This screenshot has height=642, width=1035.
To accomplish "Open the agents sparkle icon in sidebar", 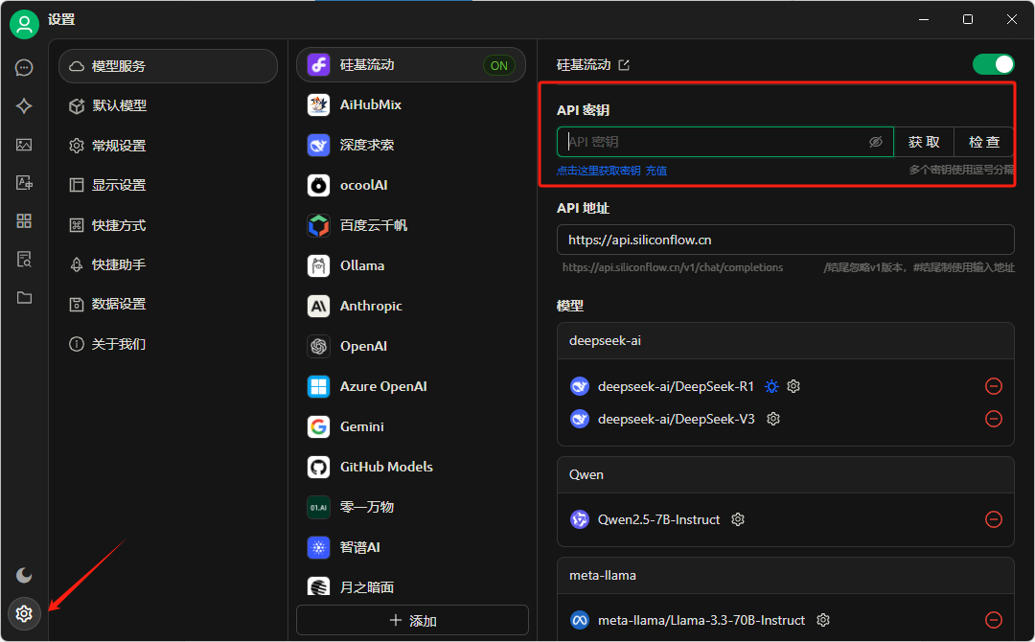I will tap(24, 106).
